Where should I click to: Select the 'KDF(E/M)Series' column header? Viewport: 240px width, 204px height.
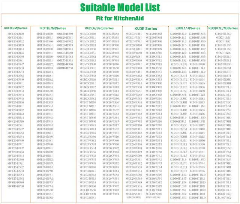[16, 28]
